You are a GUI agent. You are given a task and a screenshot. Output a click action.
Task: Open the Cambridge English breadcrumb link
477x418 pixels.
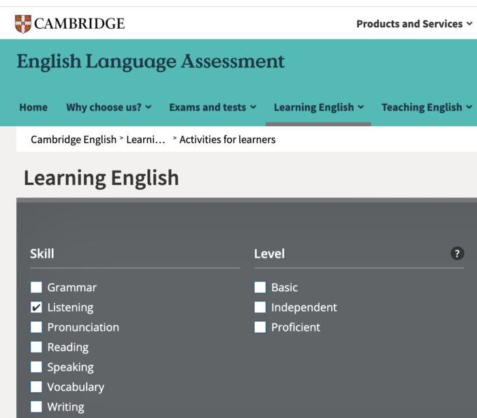(x=74, y=139)
